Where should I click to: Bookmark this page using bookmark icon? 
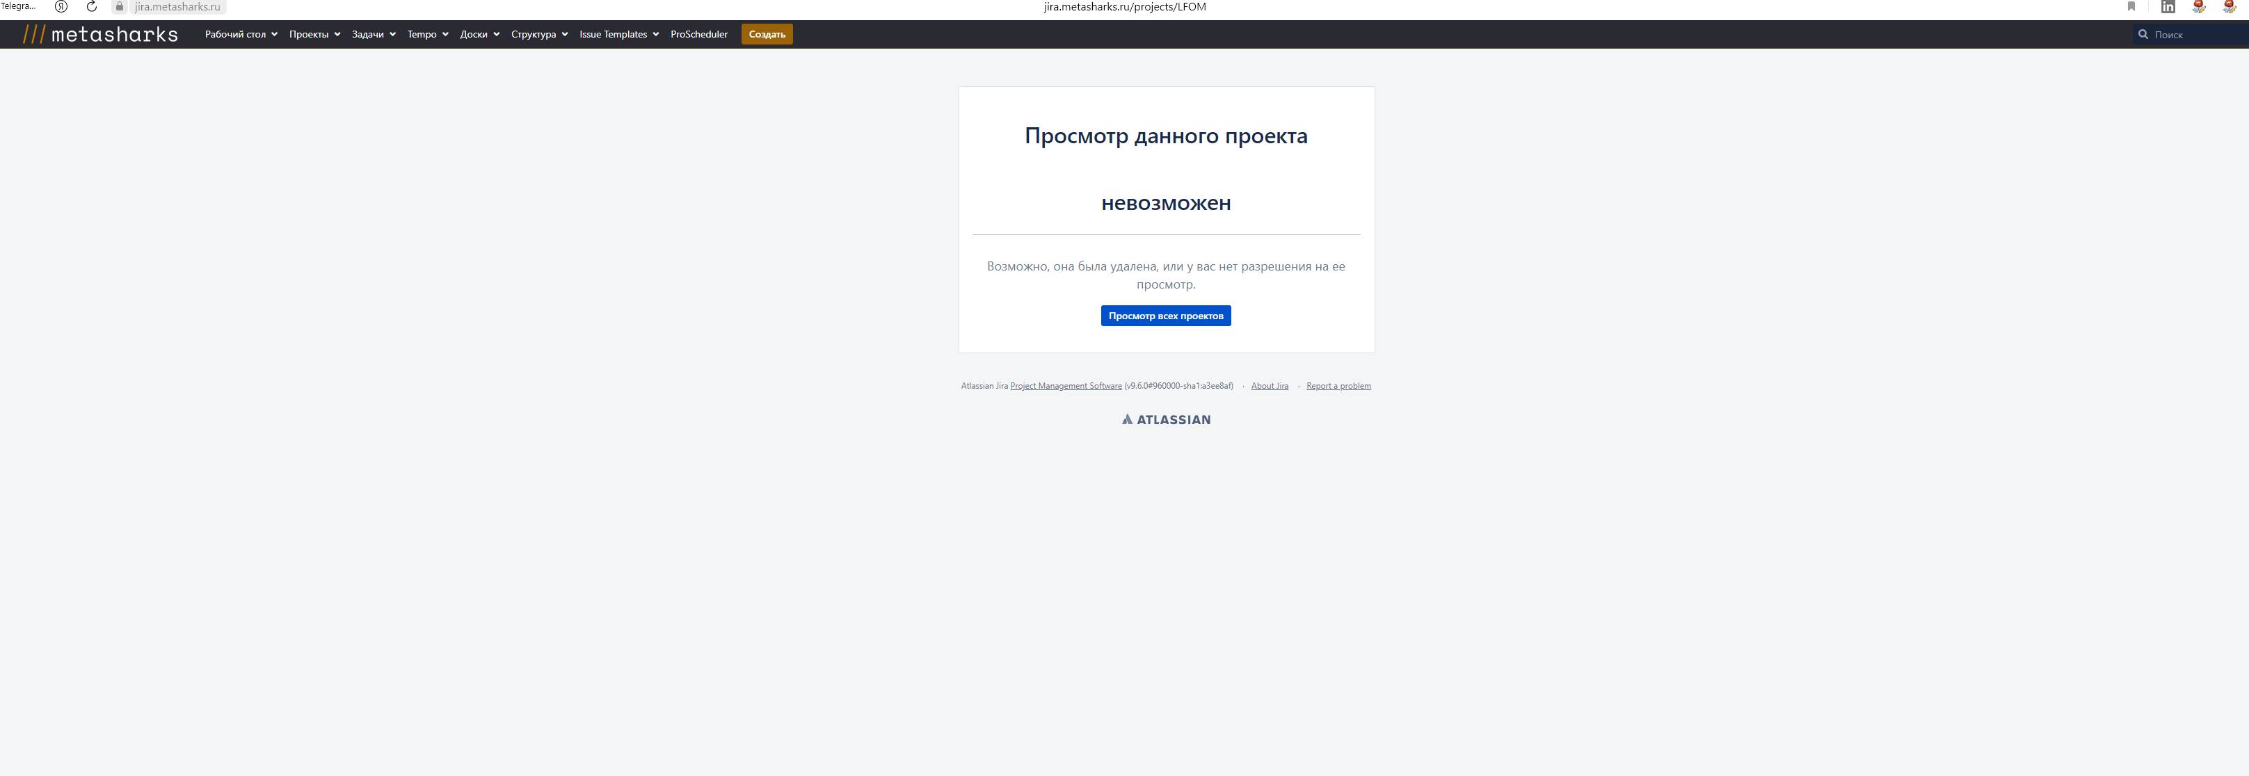pos(2131,6)
